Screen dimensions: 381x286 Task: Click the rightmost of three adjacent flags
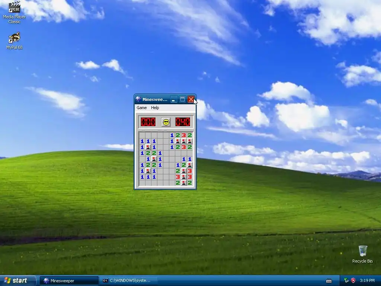click(190, 141)
